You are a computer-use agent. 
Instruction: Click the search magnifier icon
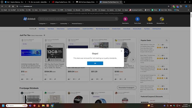pyautogui.click(x=116, y=19)
